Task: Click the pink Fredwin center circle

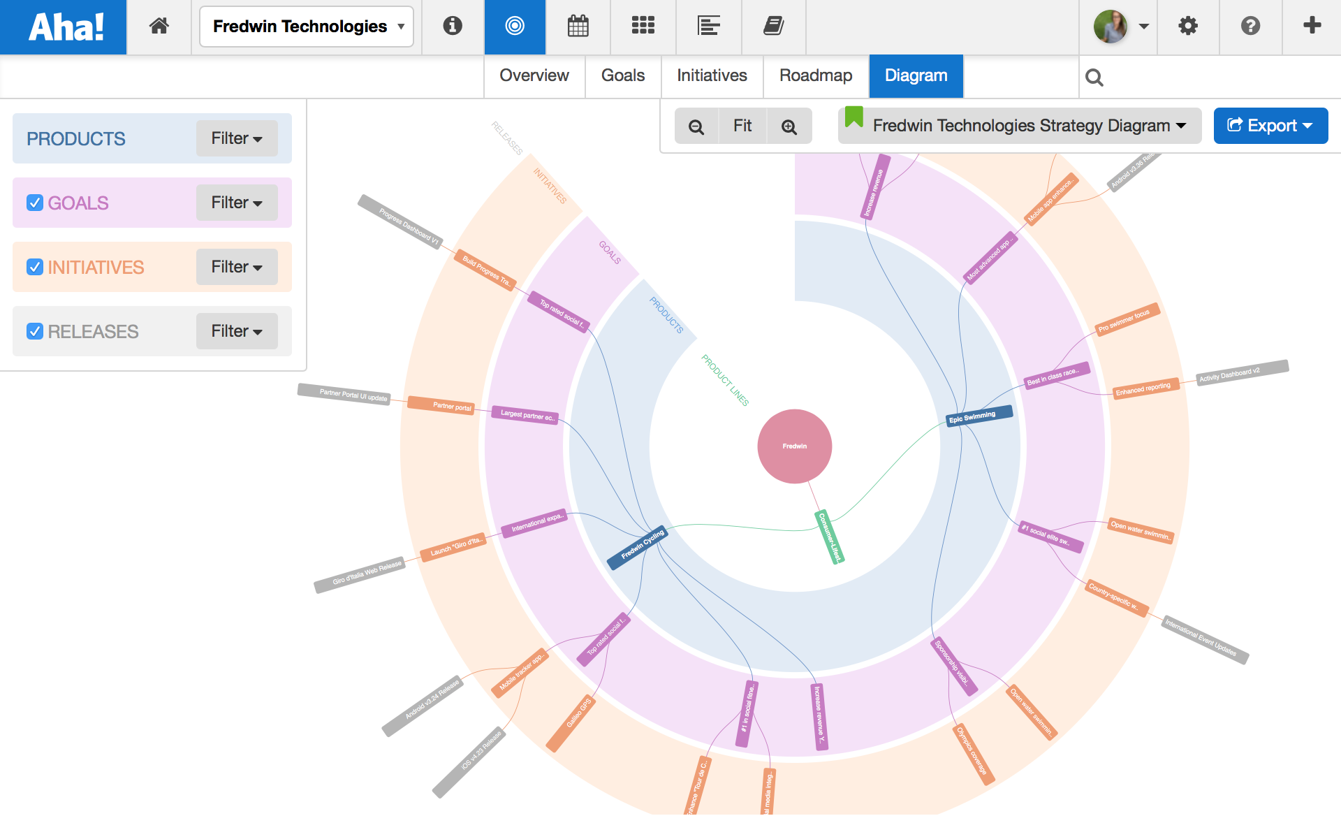Action: (x=794, y=446)
